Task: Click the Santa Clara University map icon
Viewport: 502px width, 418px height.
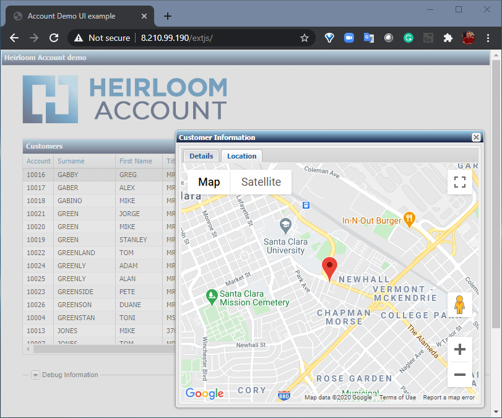Action: point(285,226)
